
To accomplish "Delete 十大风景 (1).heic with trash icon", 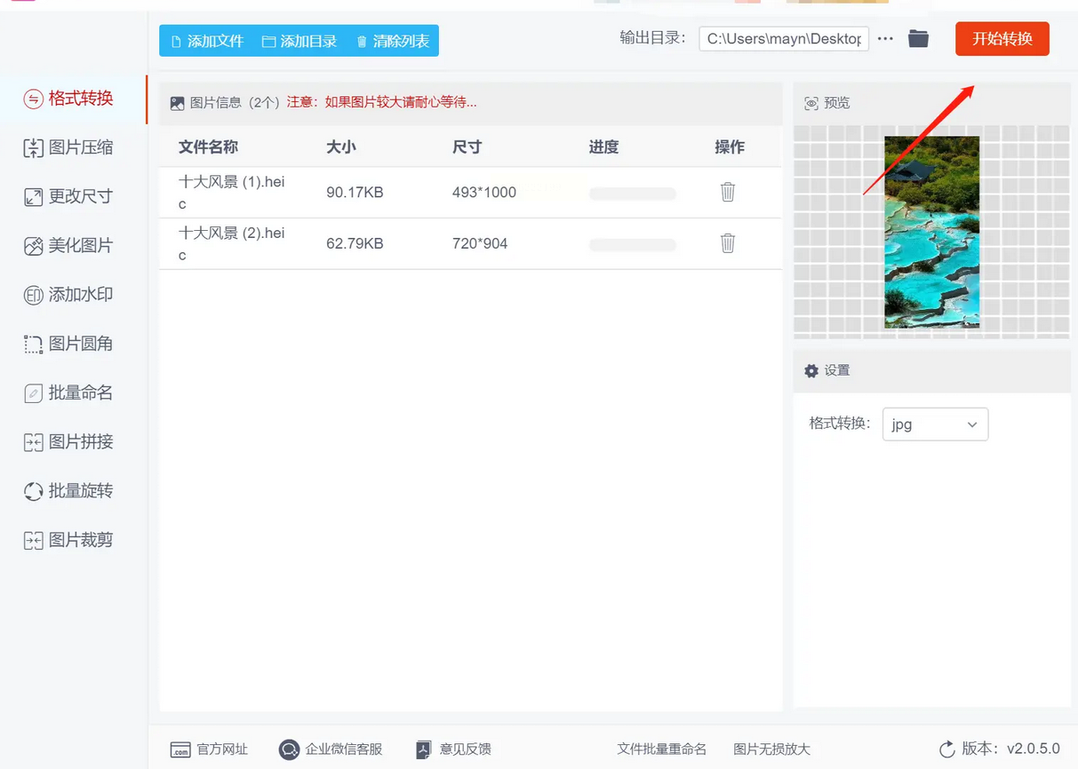I will 727,192.
